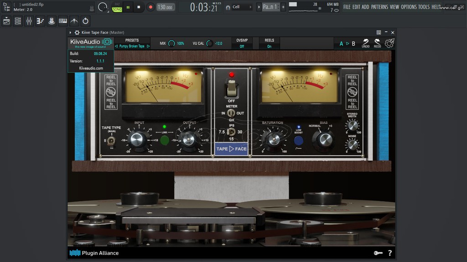Open the playlist view icon

6,21
